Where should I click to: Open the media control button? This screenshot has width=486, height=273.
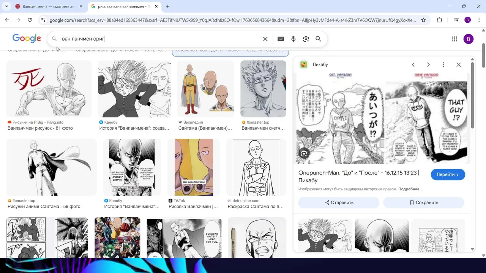tap(456, 20)
